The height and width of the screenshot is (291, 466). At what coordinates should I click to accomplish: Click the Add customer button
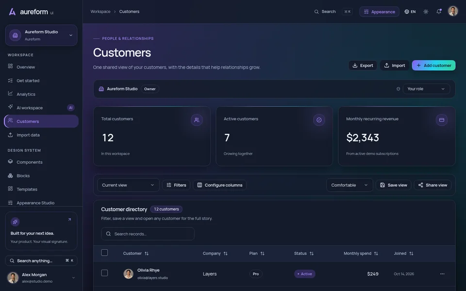point(433,65)
